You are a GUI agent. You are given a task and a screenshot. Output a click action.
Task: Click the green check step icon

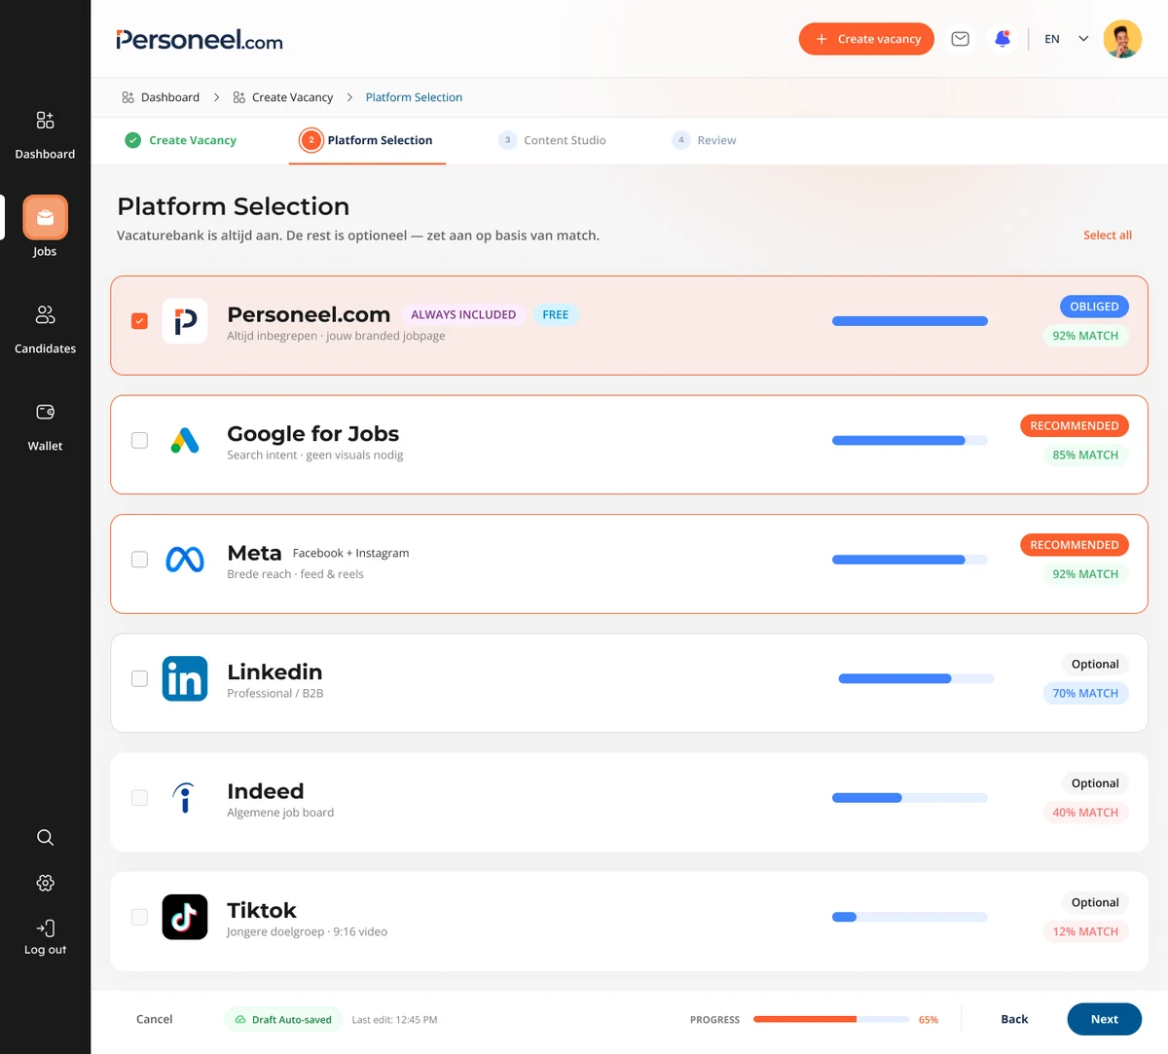(132, 140)
